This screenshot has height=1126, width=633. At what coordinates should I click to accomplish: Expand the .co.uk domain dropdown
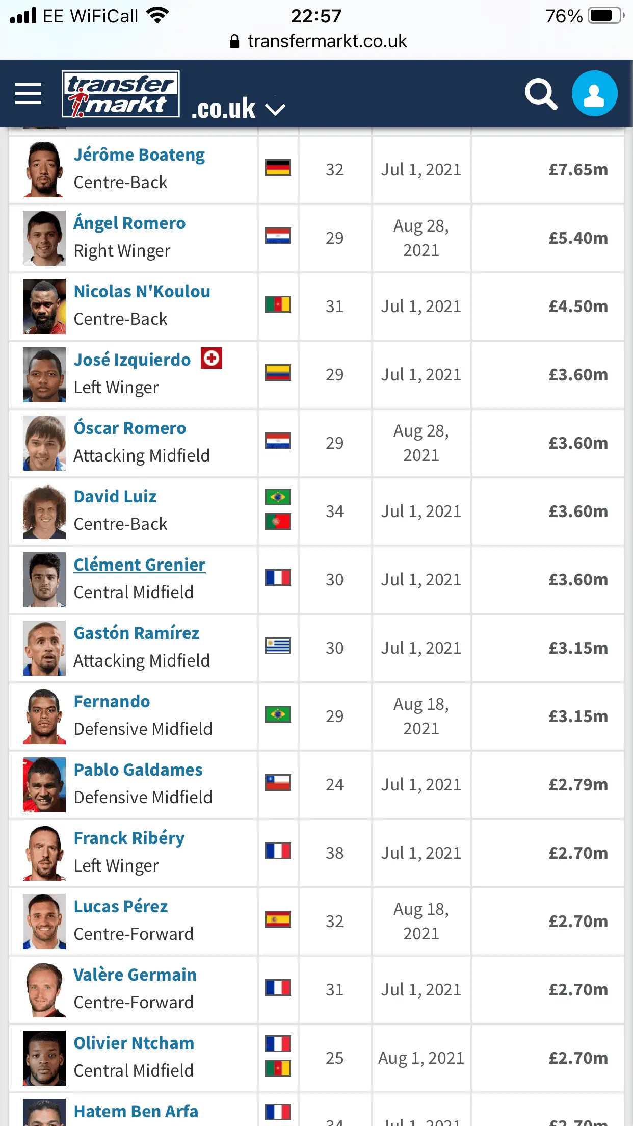click(275, 109)
